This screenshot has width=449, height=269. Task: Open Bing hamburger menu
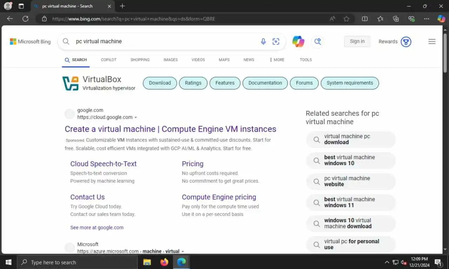coord(432,41)
